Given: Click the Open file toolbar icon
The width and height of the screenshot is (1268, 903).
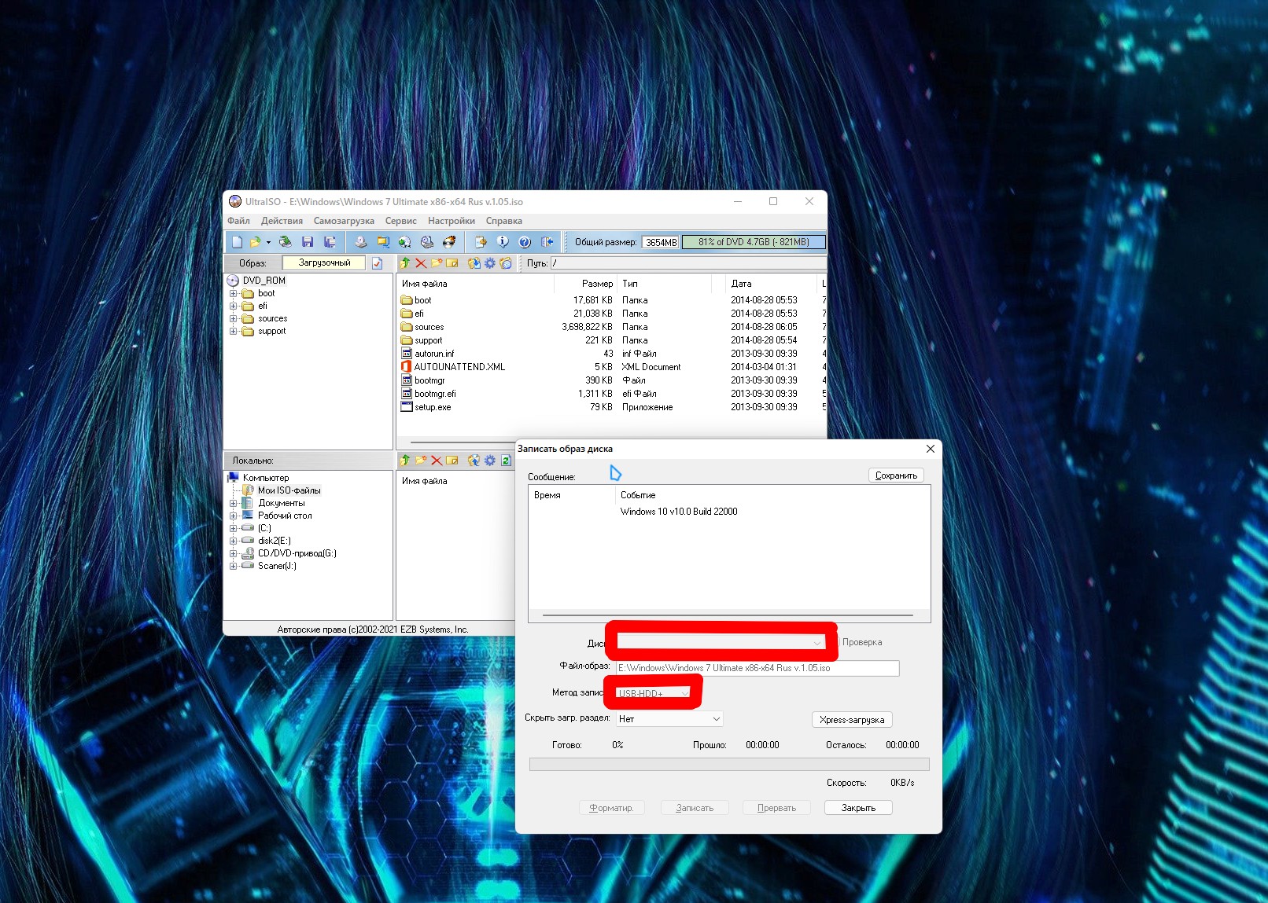Looking at the screenshot, I should tap(255, 242).
